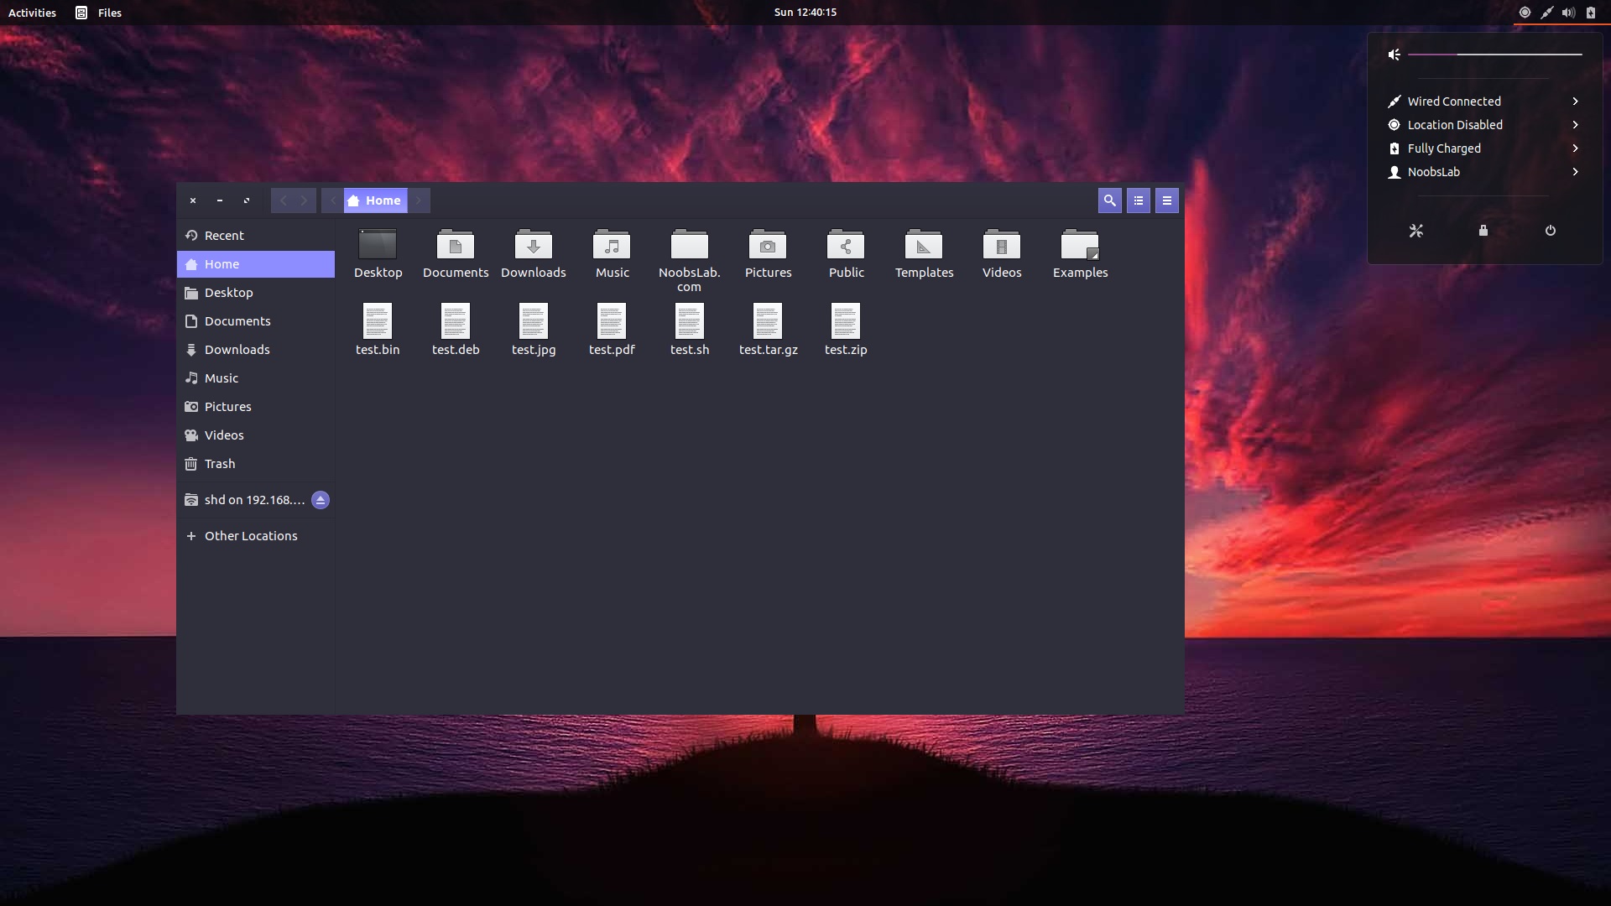Toggle list view button in toolbar
The width and height of the screenshot is (1611, 906).
pos(1138,200)
